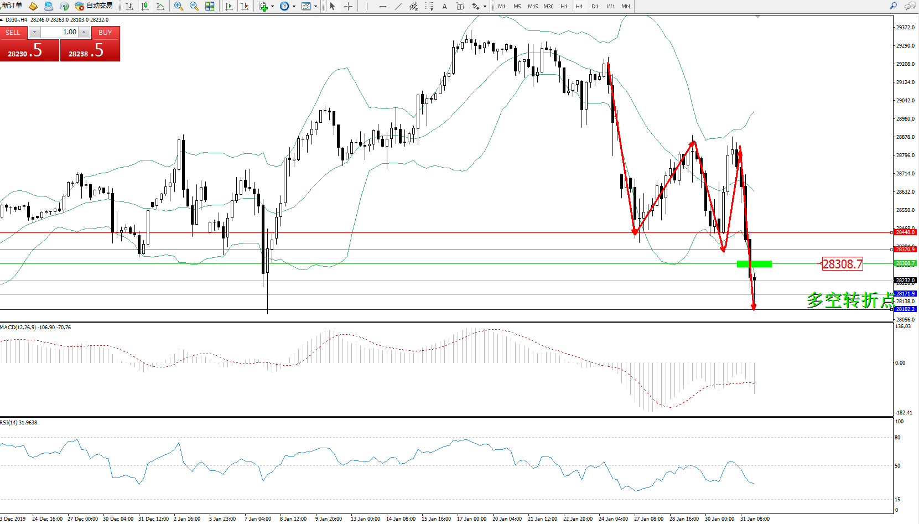The width and height of the screenshot is (919, 524).
Task: Expand the periodicity clock dropdown
Action: (x=294, y=7)
